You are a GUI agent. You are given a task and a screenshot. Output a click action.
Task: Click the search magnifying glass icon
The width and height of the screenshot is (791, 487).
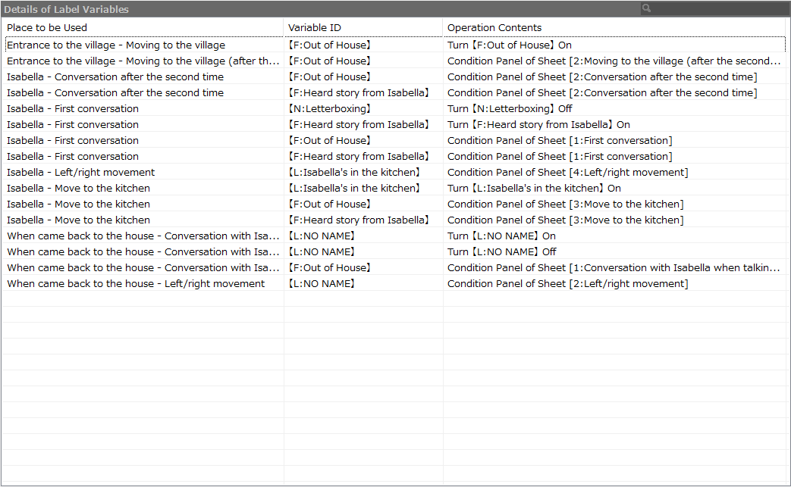coord(645,8)
